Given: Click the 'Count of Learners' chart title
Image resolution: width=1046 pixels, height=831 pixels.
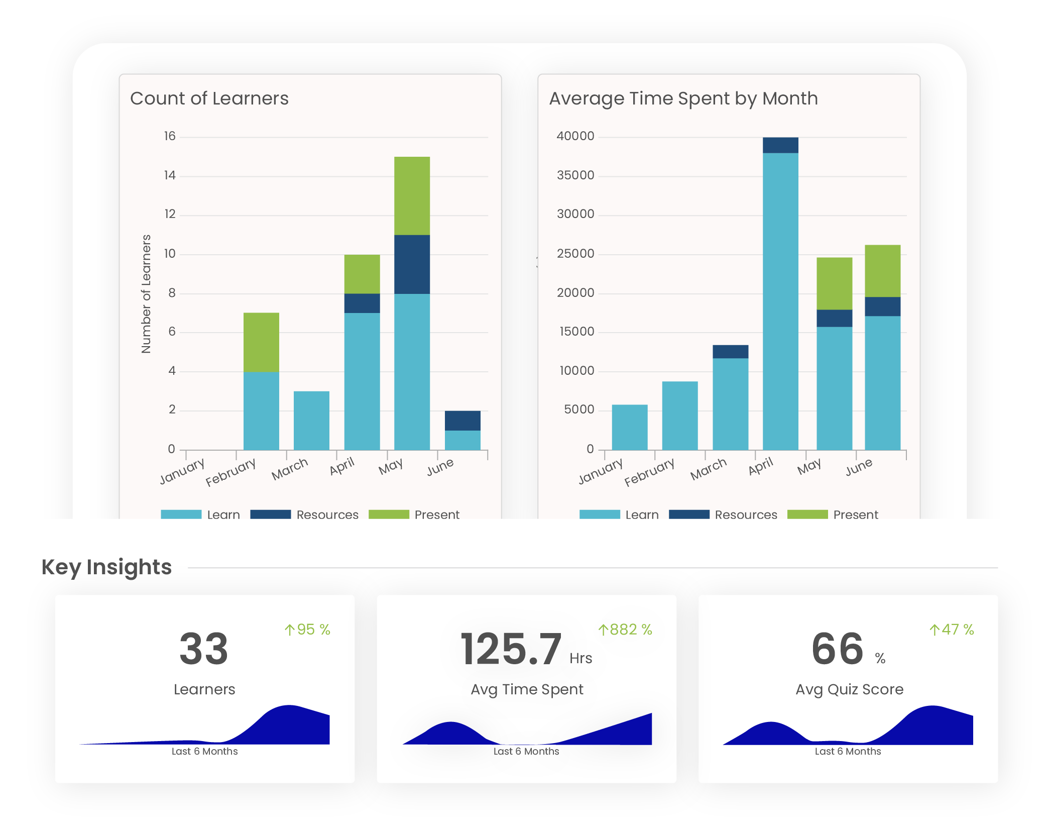Looking at the screenshot, I should pyautogui.click(x=209, y=98).
